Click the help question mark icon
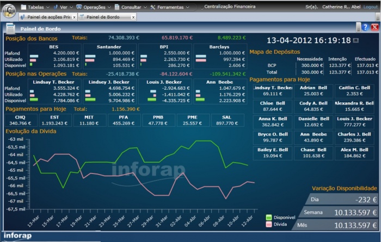Image resolution: width=381 pixels, height=242 pixels. click(365, 27)
